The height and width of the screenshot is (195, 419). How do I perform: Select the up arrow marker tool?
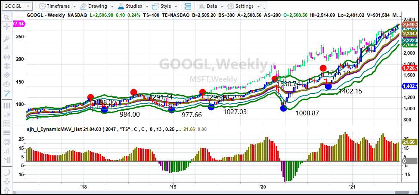(7, 191)
